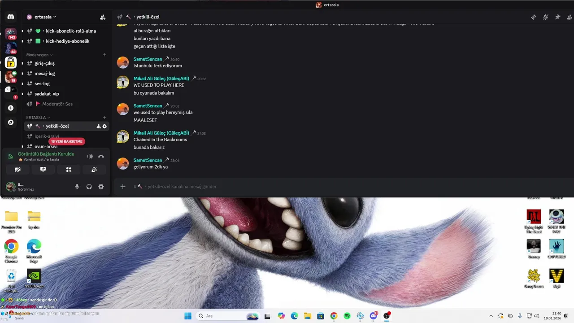Create channel in ERTASSLA category plus
574x323 pixels.
(104, 118)
